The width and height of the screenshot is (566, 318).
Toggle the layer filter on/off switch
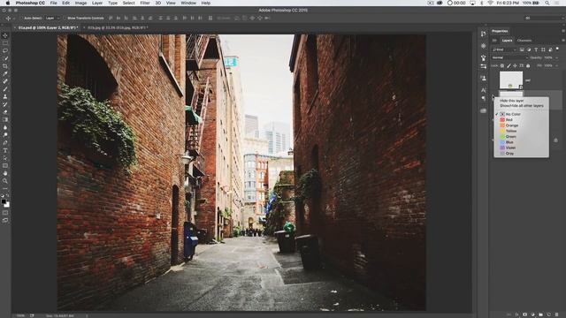point(557,49)
